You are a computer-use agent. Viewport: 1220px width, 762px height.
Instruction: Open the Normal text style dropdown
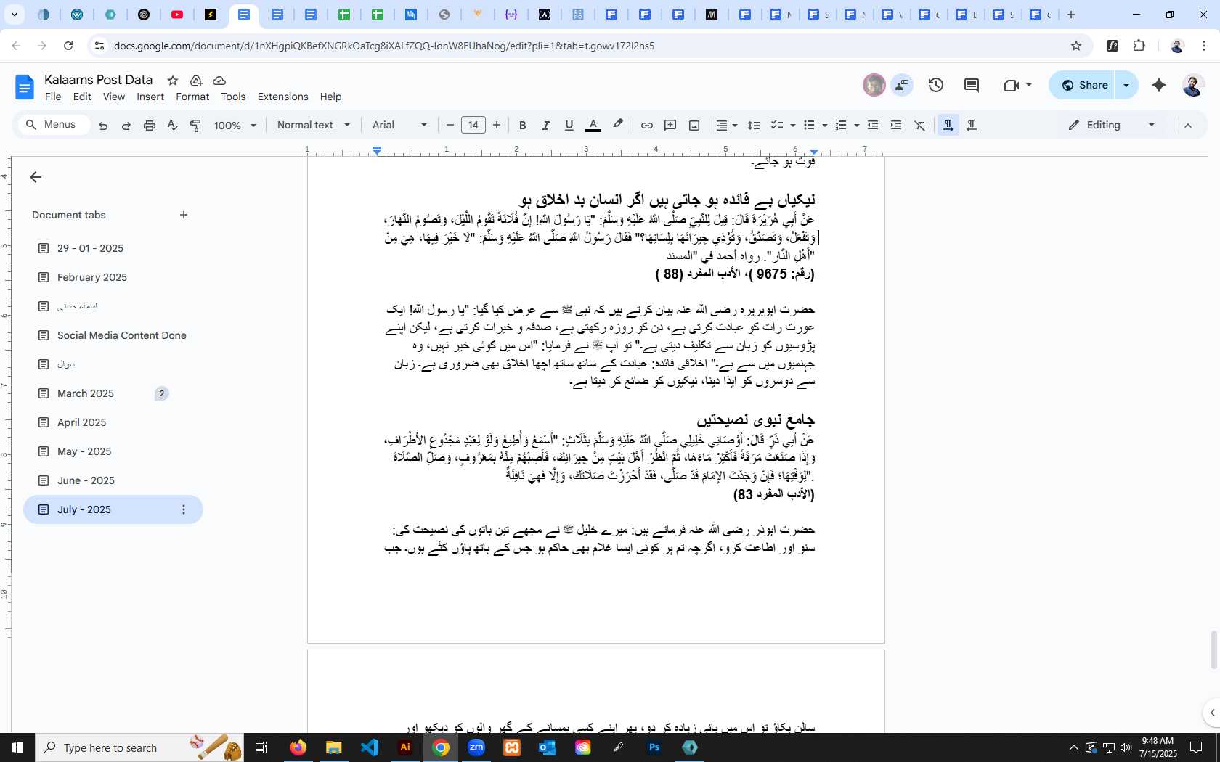[314, 126]
